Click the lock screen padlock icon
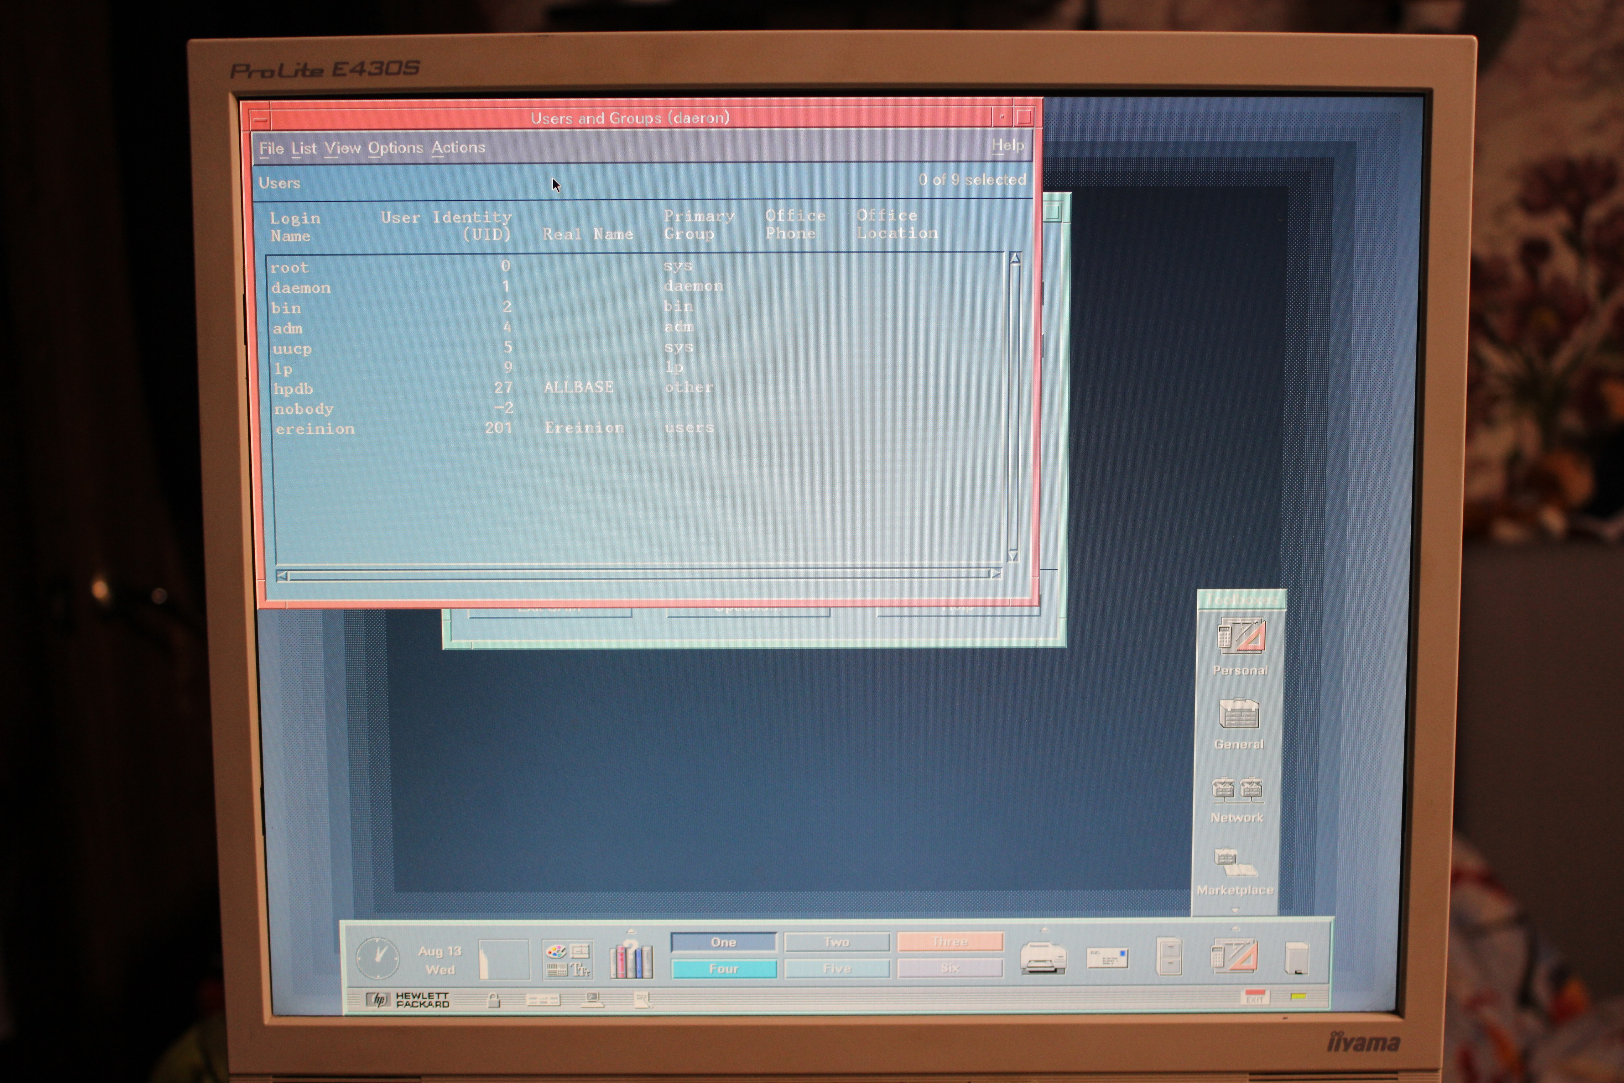1624x1083 pixels. (x=493, y=1000)
